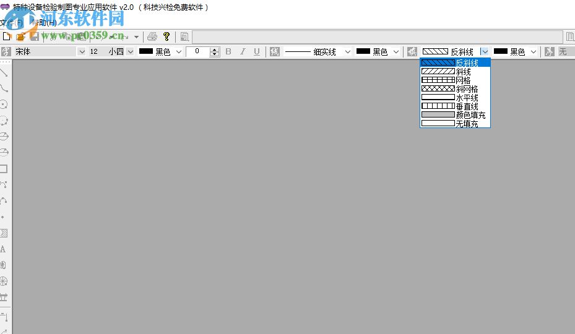Click the numeric field showing 0
This screenshot has height=334, width=575.
(x=197, y=52)
